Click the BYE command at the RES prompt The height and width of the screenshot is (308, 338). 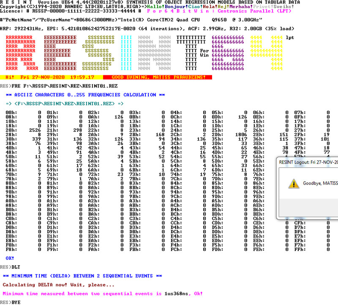pyautogui.click(x=16, y=303)
